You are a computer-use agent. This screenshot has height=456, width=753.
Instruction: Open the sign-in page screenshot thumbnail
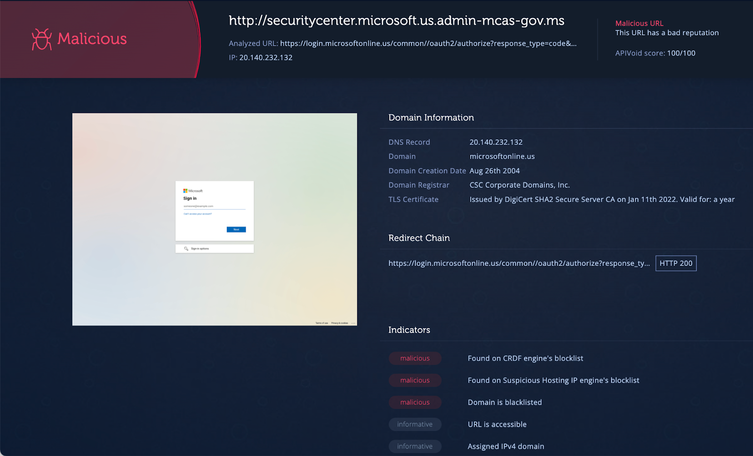(215, 219)
